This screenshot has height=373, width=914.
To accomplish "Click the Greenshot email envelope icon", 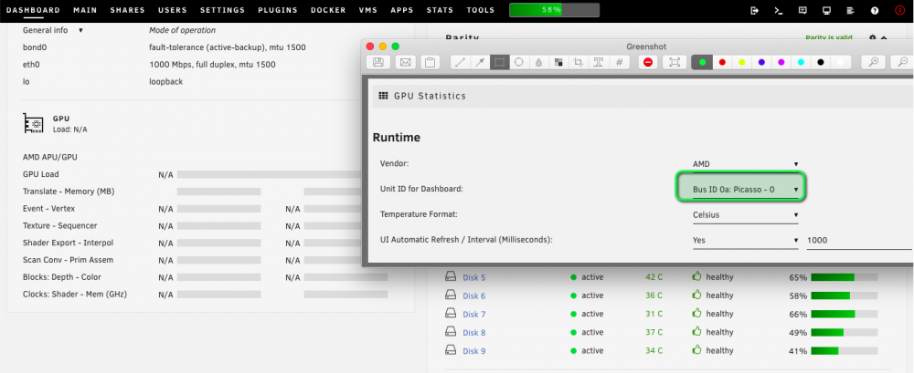I will click(x=405, y=62).
